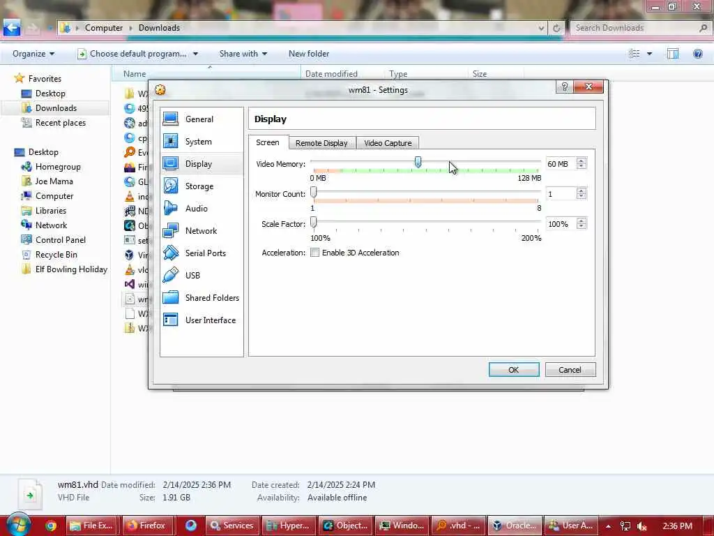This screenshot has width=714, height=536.
Task: Expand Choose default program dropdown arrow
Action: tap(196, 54)
